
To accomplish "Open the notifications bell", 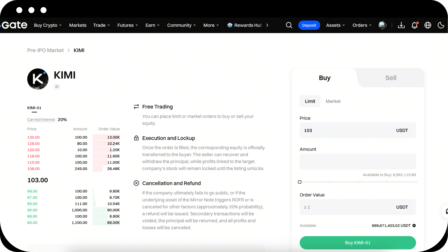I will coord(415,25).
